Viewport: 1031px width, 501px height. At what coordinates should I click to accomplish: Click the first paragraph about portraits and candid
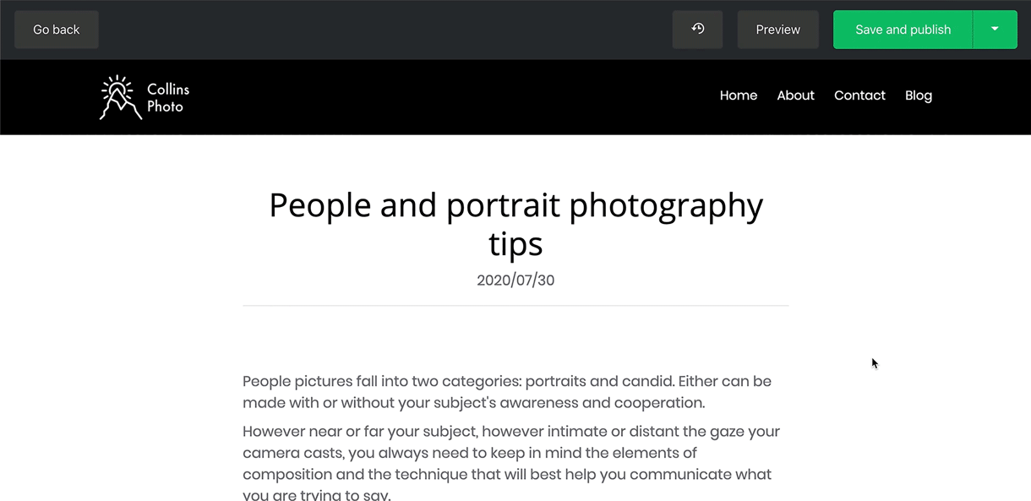507,392
